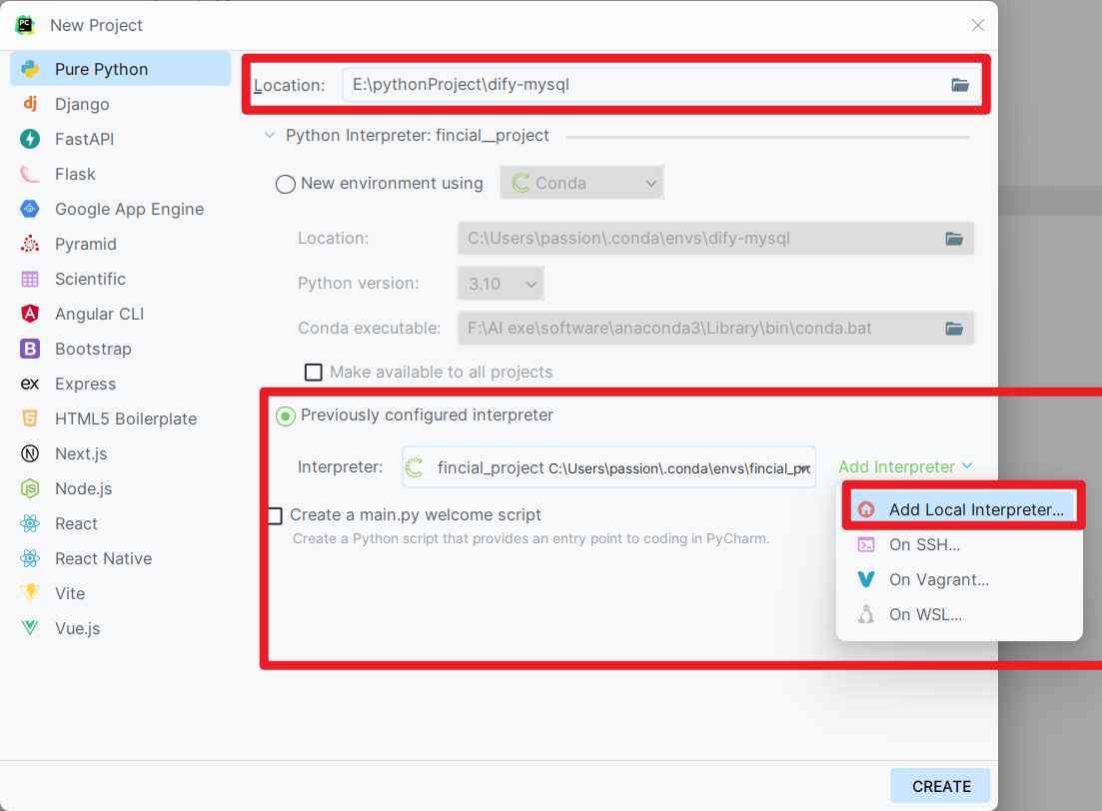Click the Pyramid icon
Screen dimensions: 1102x811
[30, 244]
